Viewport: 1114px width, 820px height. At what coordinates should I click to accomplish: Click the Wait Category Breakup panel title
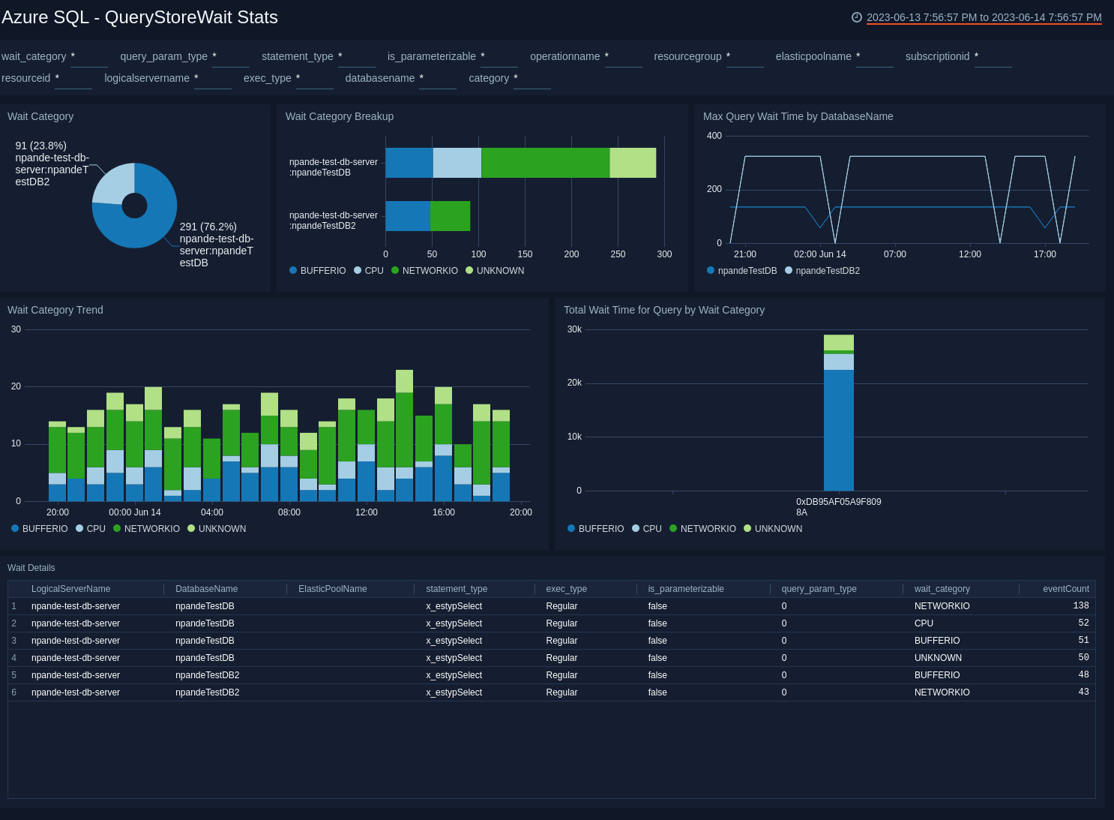click(340, 116)
